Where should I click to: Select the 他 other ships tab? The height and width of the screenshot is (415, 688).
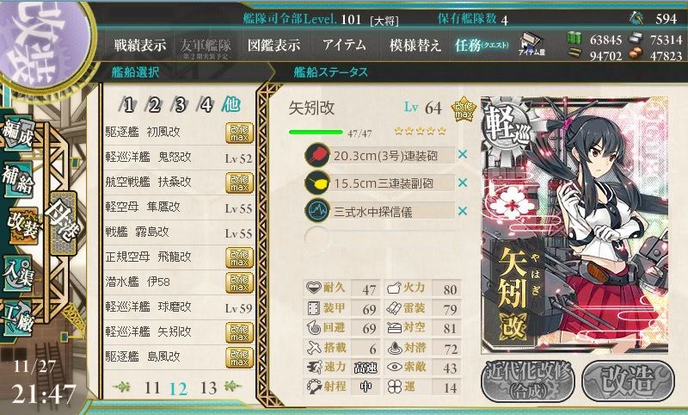coord(230,104)
